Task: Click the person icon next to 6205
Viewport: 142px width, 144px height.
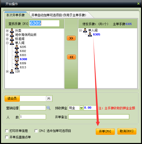Action: coord(17,47)
